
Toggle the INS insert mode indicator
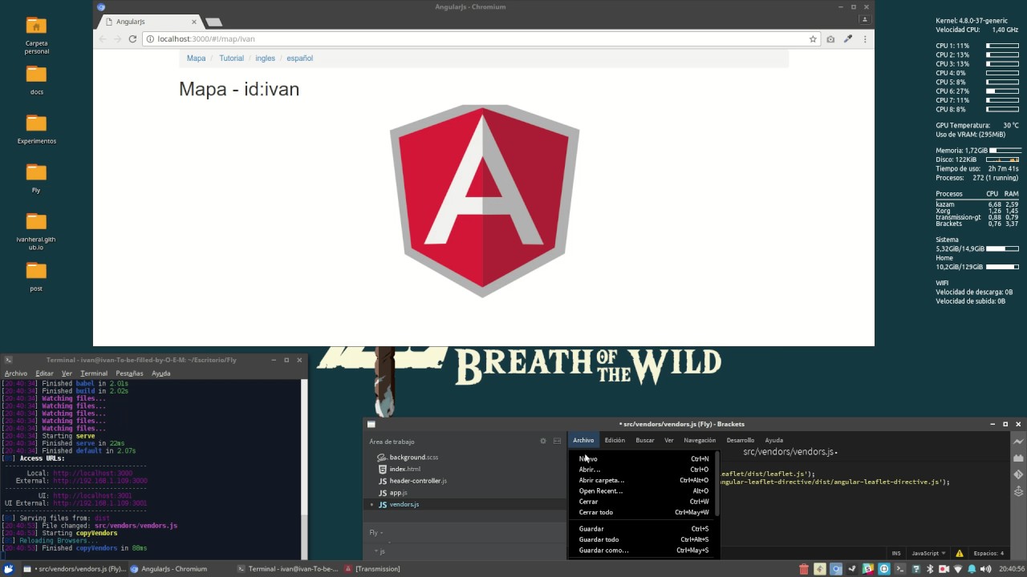[x=896, y=553]
